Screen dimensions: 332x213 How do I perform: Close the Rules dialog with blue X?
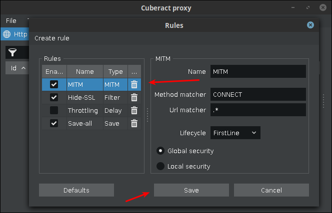[310, 25]
